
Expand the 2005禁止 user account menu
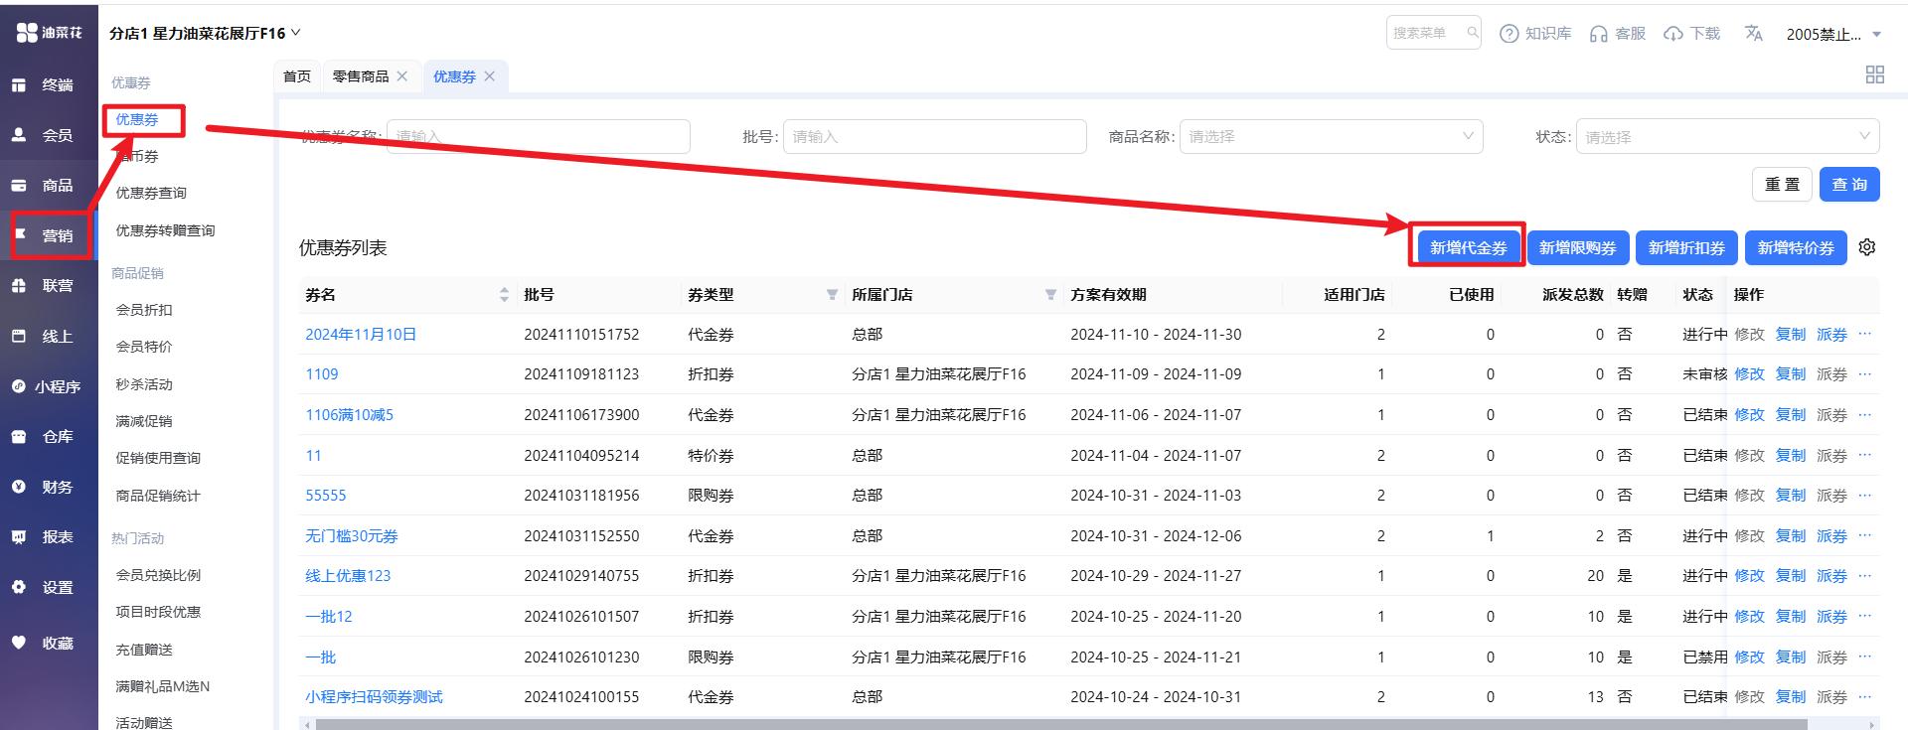point(1833,34)
